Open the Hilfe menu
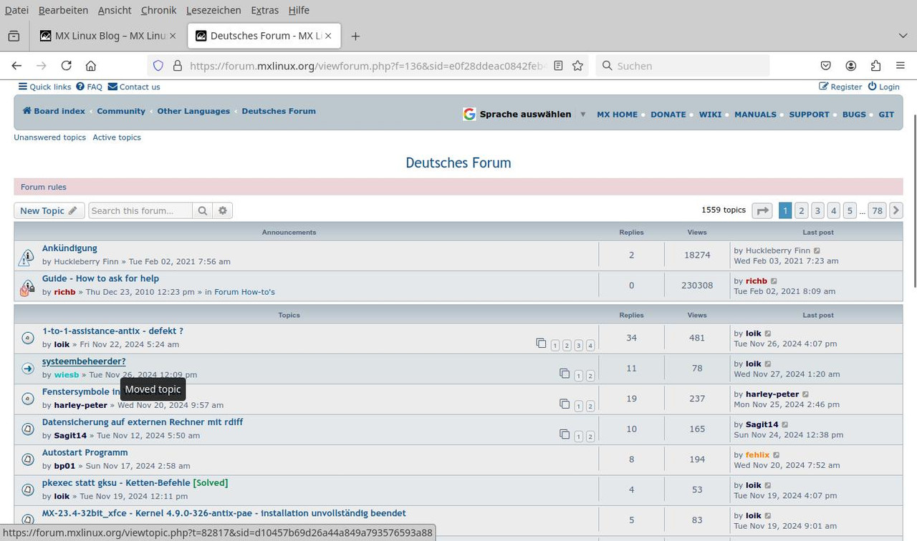Screen dimensions: 917x541 point(299,10)
